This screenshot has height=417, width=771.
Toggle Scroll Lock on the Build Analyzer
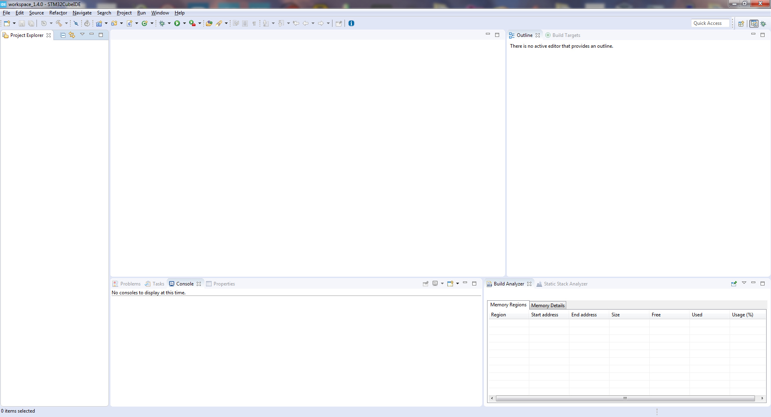point(734,283)
